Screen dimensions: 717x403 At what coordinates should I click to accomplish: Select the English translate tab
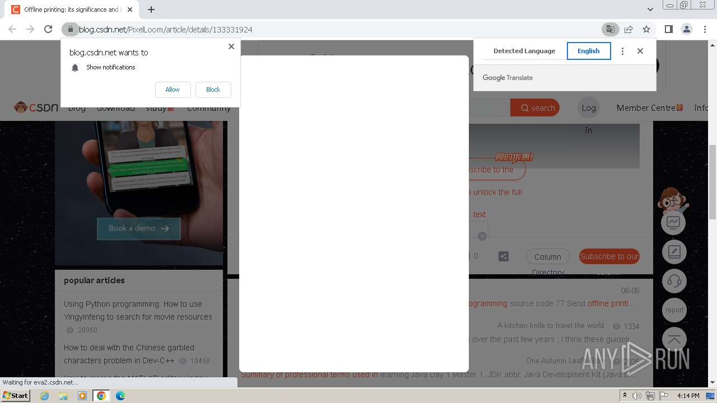tap(589, 51)
